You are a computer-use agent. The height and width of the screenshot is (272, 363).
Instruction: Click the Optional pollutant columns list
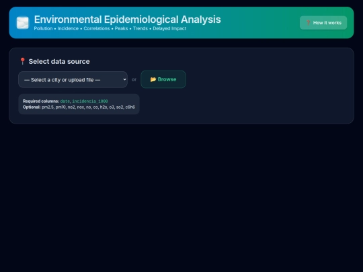point(79,107)
